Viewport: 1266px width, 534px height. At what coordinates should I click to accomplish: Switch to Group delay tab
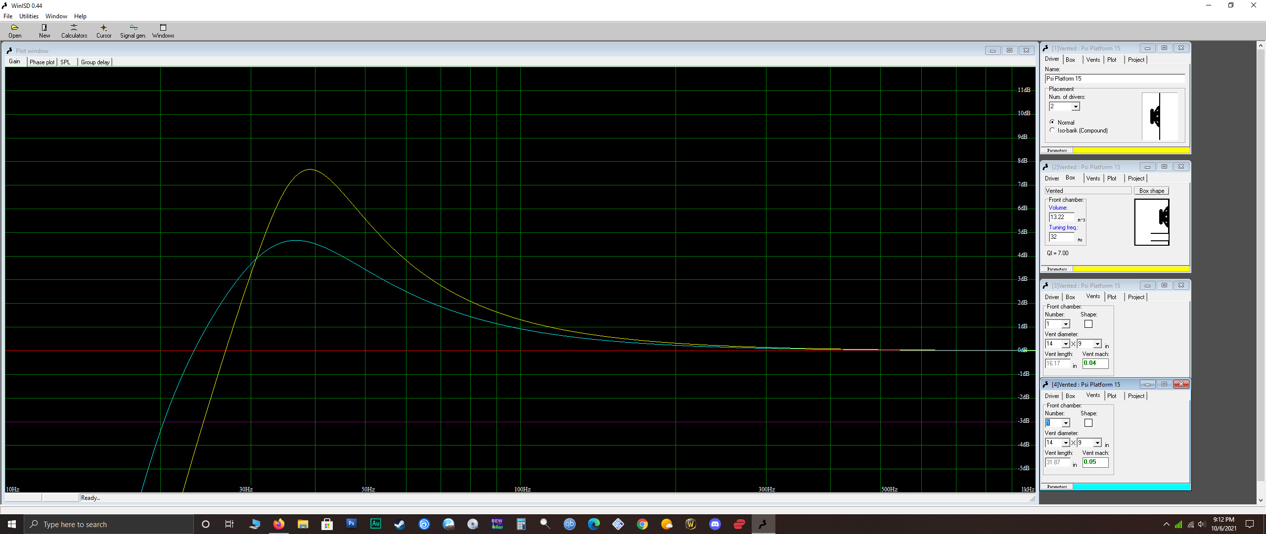[95, 62]
